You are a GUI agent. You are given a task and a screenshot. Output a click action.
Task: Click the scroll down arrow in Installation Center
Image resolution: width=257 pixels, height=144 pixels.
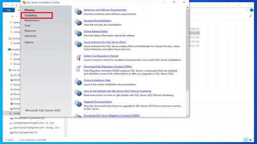point(188,116)
